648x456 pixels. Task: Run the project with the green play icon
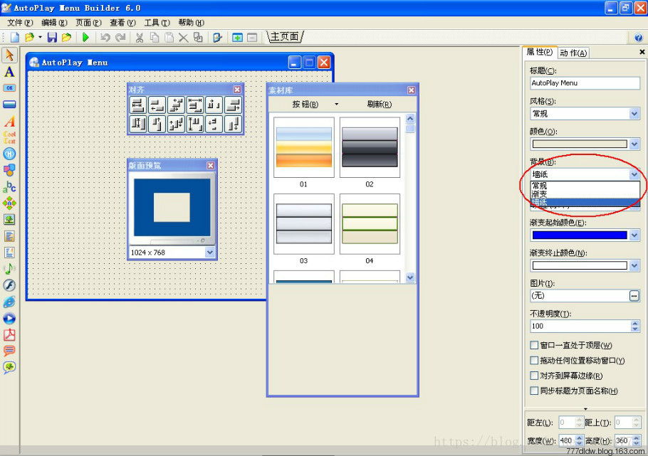coord(85,38)
